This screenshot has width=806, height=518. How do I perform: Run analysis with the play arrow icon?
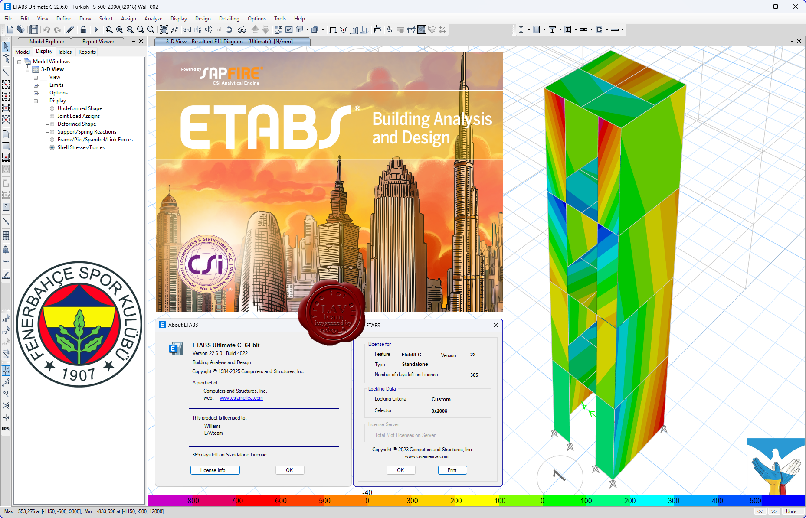96,29
